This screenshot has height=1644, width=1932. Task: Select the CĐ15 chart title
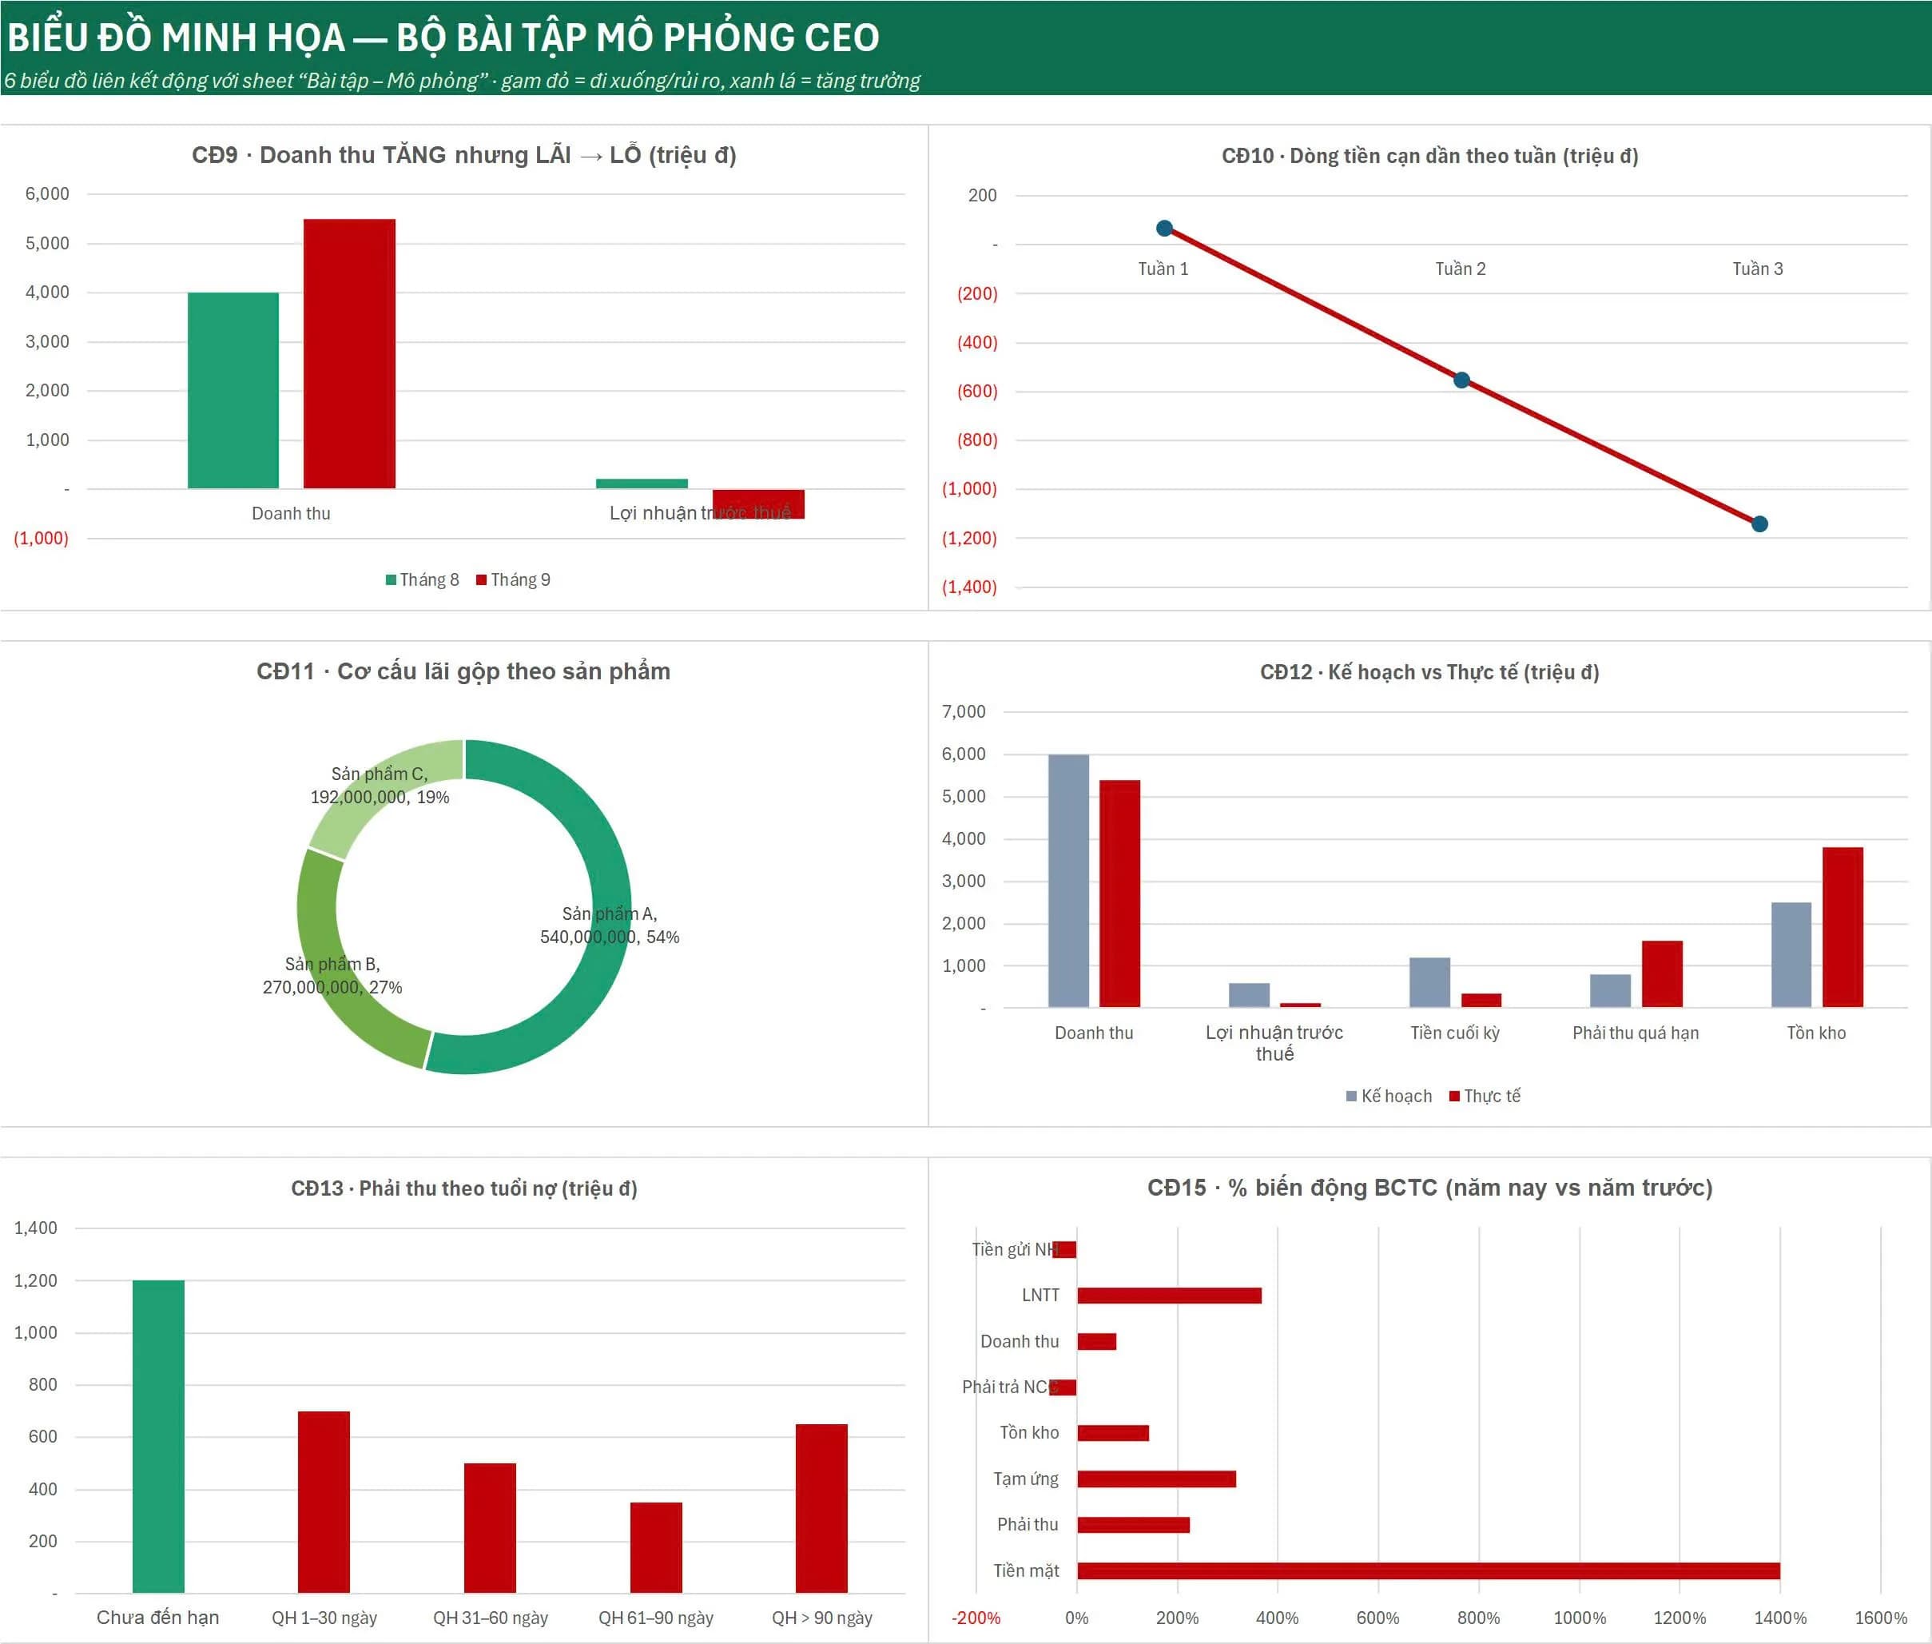click(1430, 1188)
